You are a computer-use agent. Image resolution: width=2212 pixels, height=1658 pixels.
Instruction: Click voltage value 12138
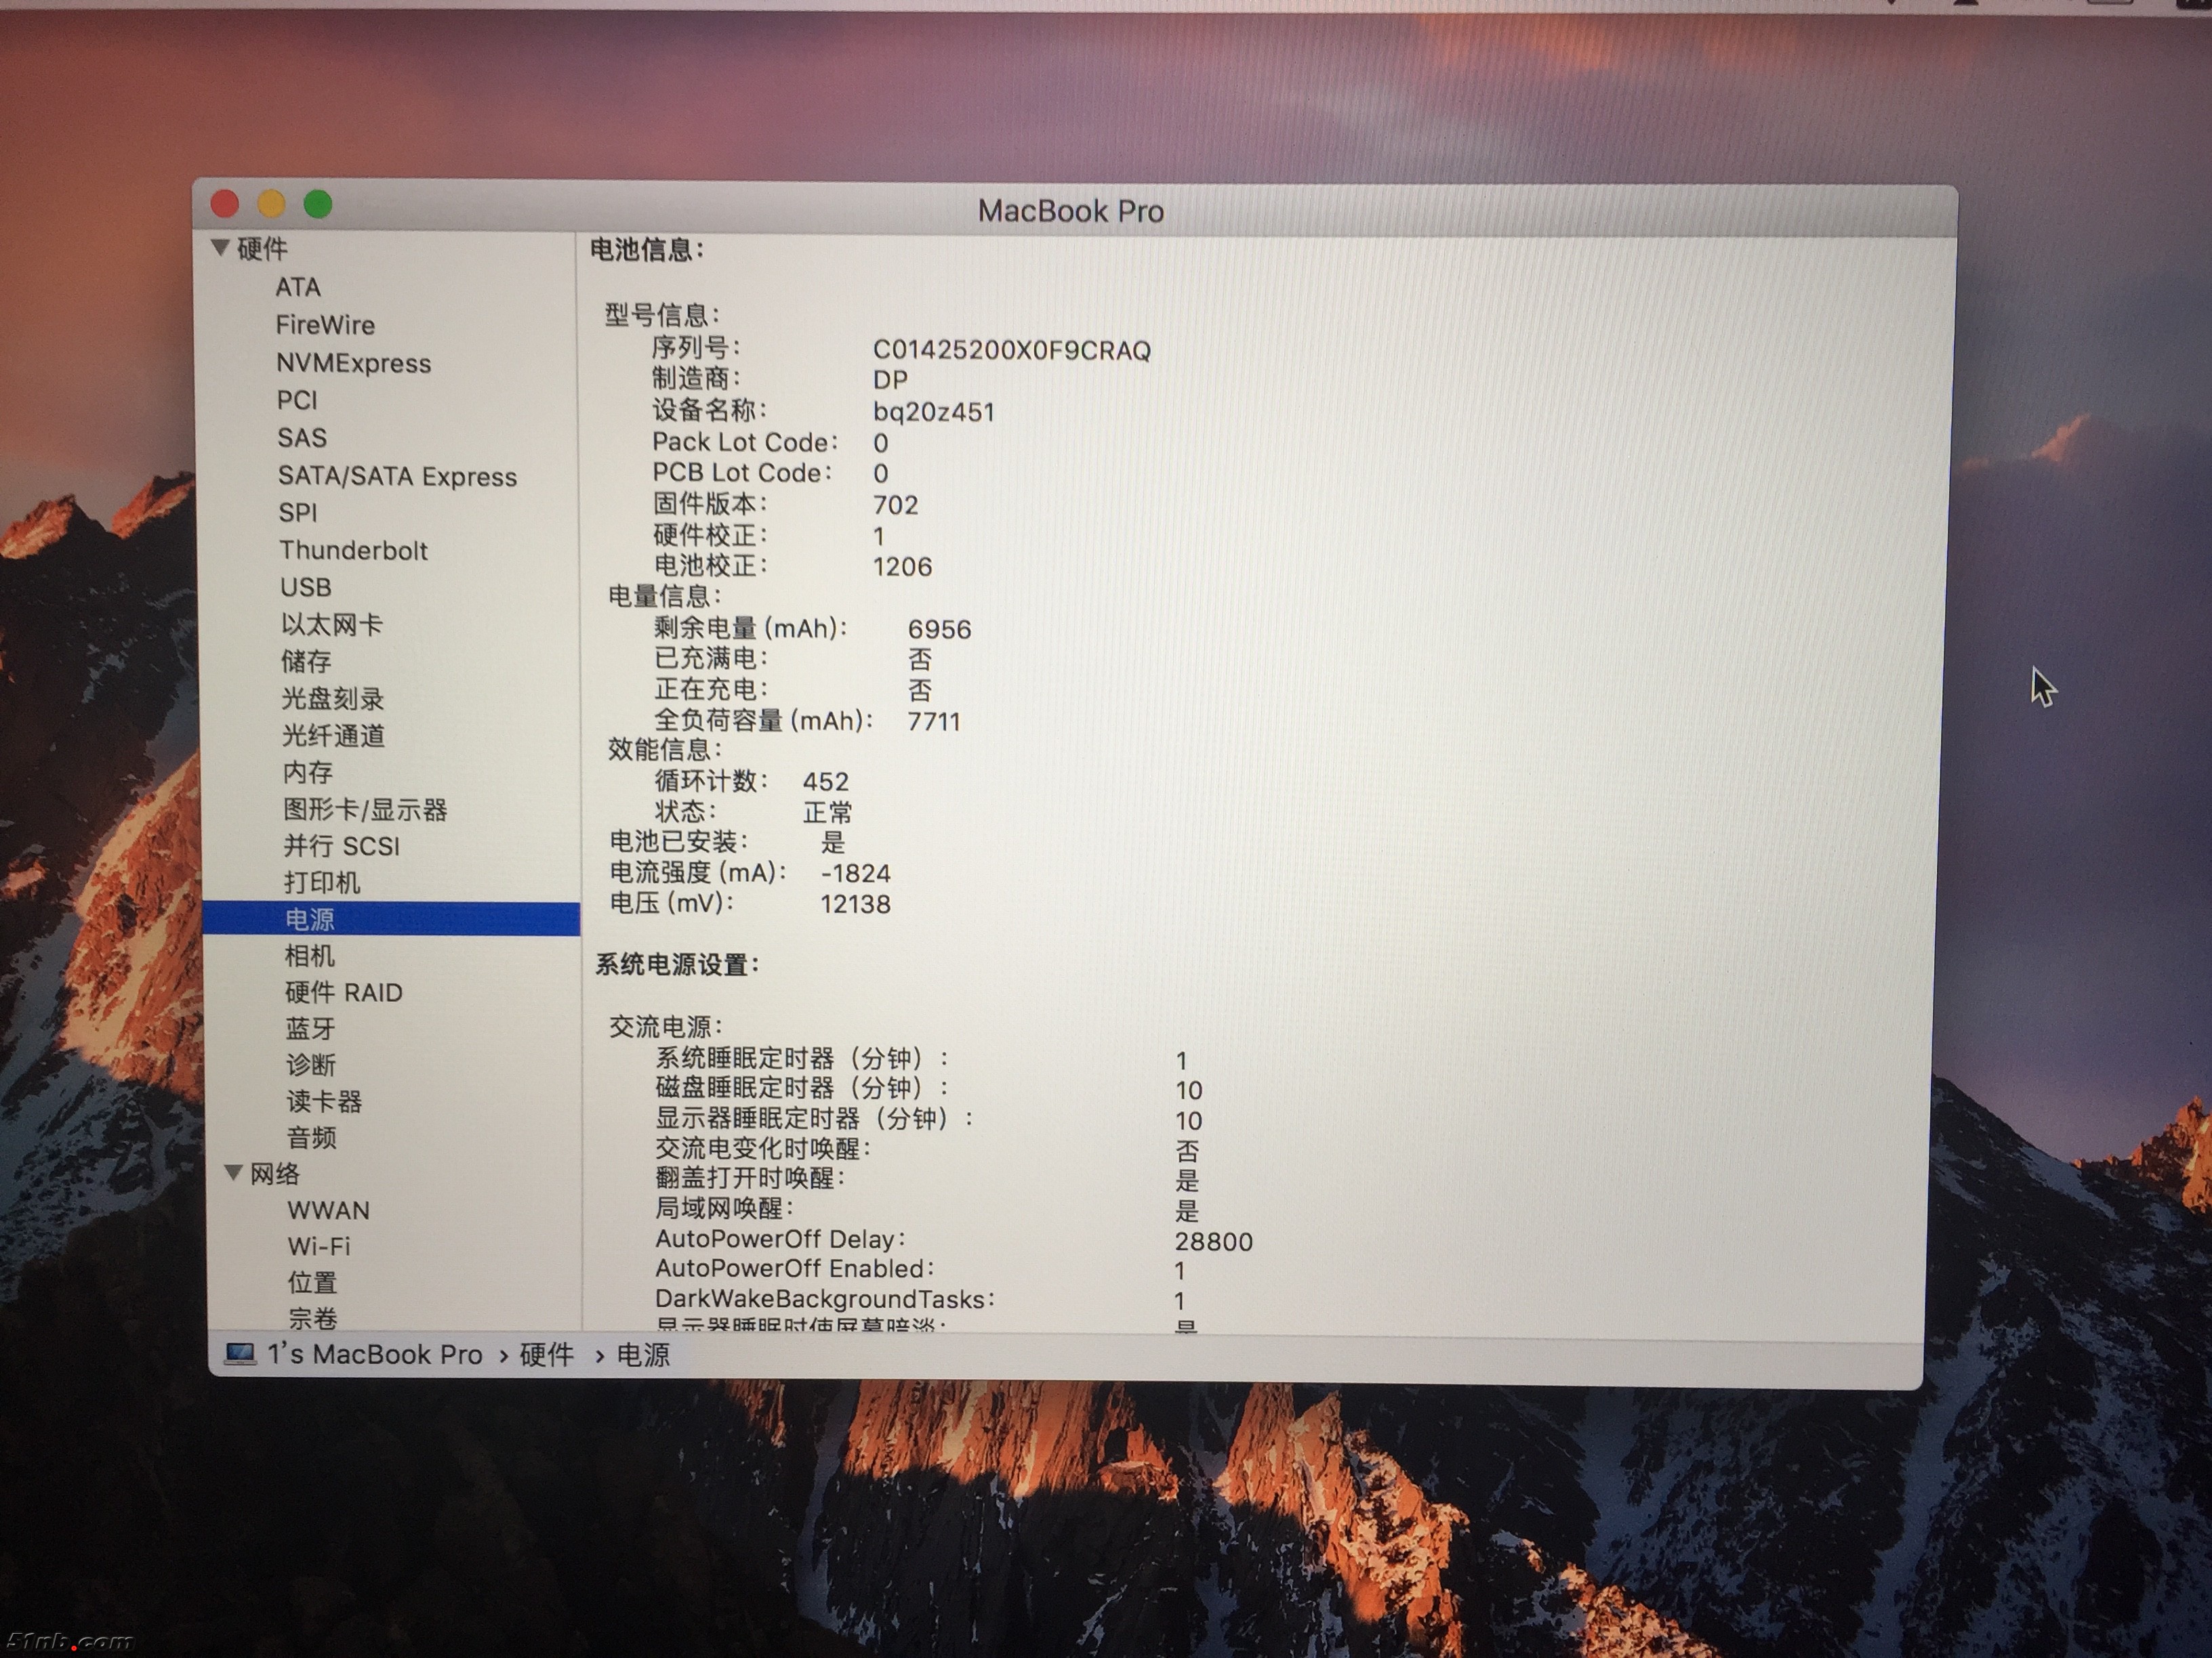click(x=855, y=904)
